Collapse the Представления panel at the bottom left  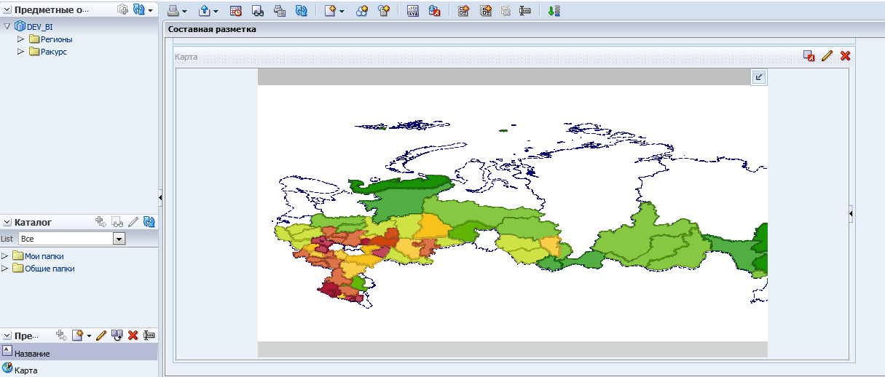pyautogui.click(x=7, y=336)
